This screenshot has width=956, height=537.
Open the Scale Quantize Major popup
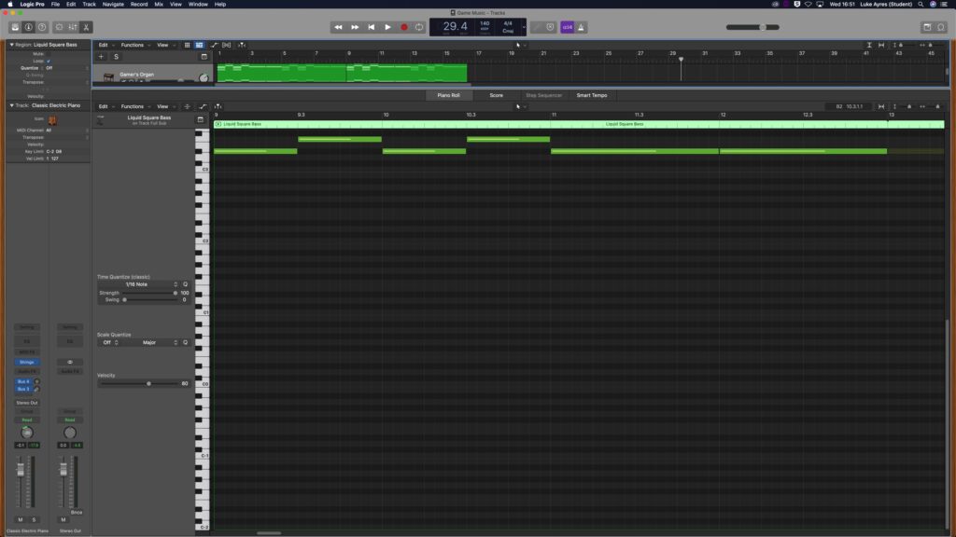pyautogui.click(x=151, y=343)
